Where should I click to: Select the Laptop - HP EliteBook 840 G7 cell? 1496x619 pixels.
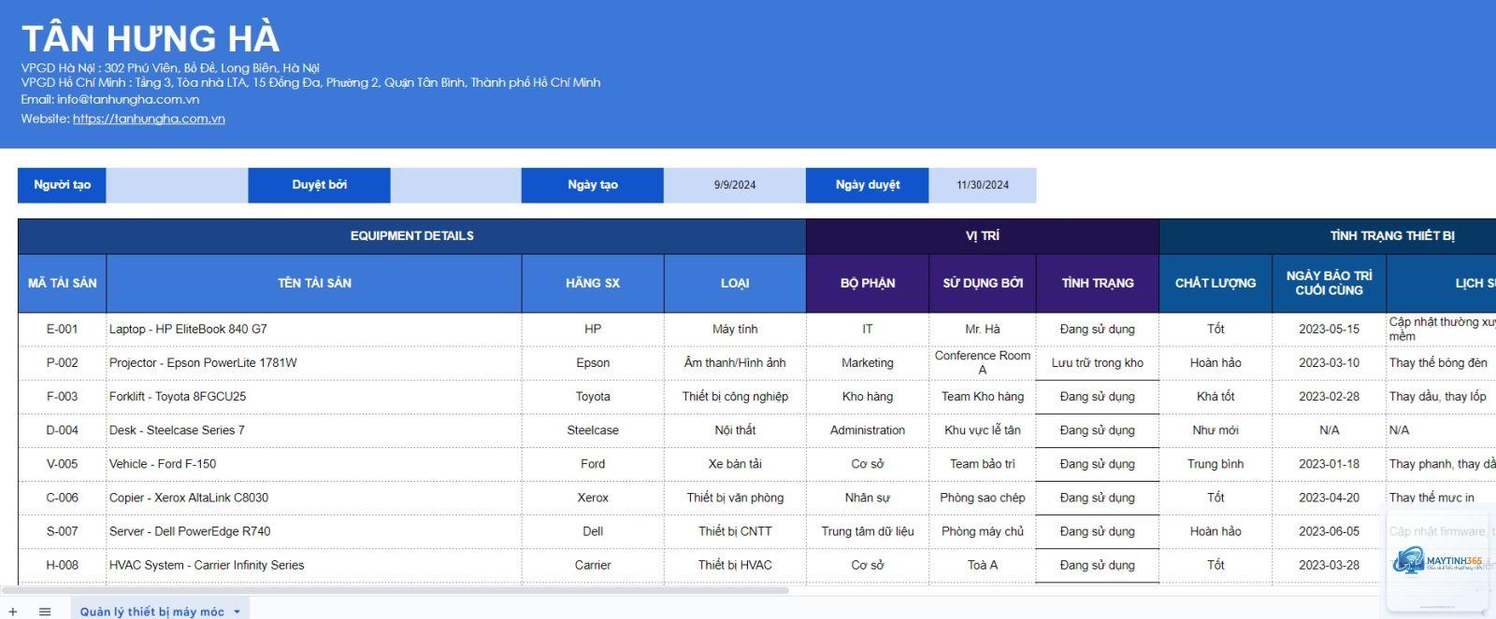(x=314, y=330)
